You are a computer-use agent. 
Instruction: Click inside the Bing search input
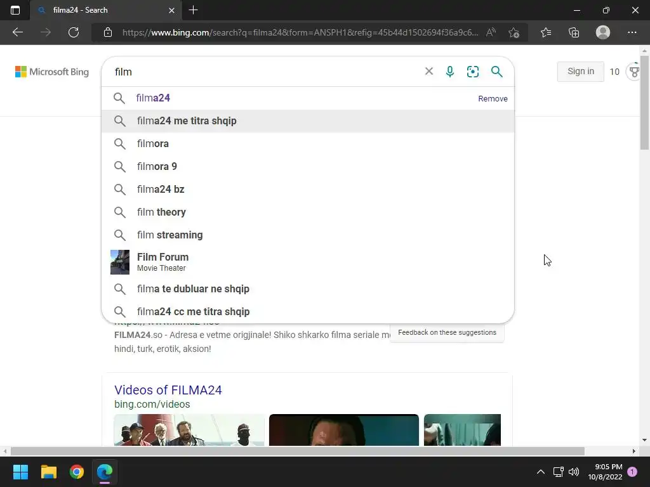point(265,72)
